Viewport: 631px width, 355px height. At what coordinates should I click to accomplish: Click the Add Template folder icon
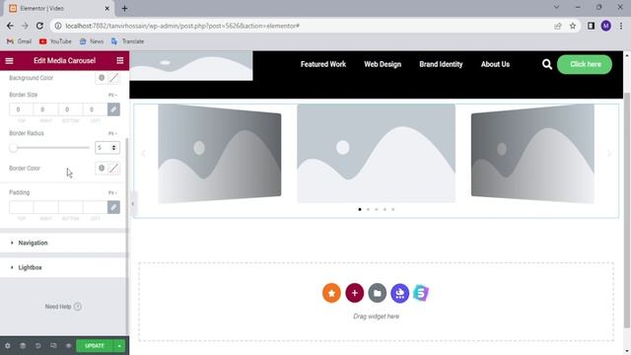point(377,293)
